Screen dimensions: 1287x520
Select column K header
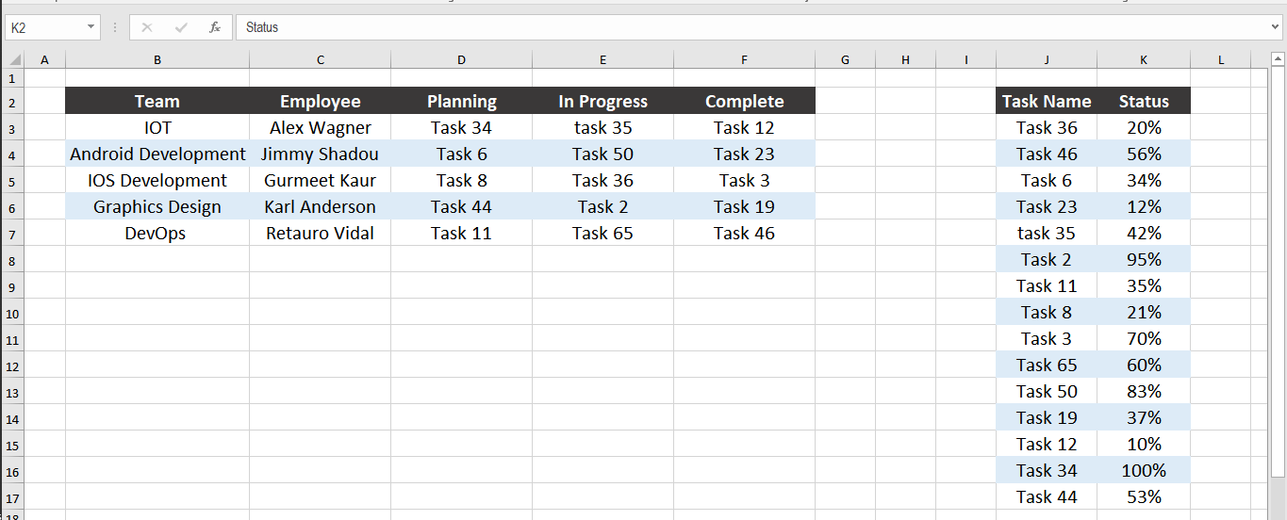[x=1144, y=60]
